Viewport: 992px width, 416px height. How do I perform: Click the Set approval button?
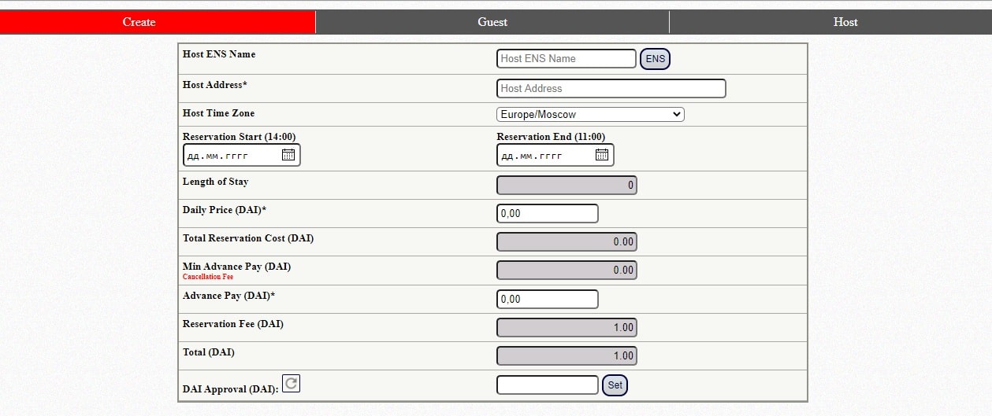point(615,385)
